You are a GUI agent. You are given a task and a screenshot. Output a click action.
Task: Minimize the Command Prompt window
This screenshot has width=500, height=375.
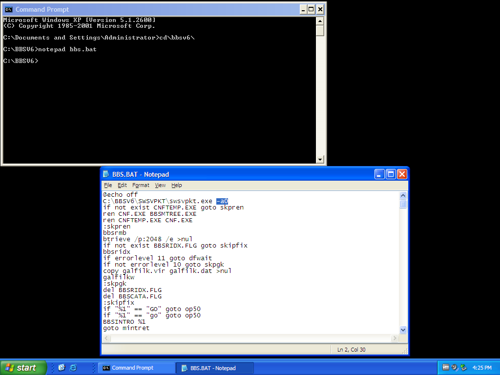(303, 9)
